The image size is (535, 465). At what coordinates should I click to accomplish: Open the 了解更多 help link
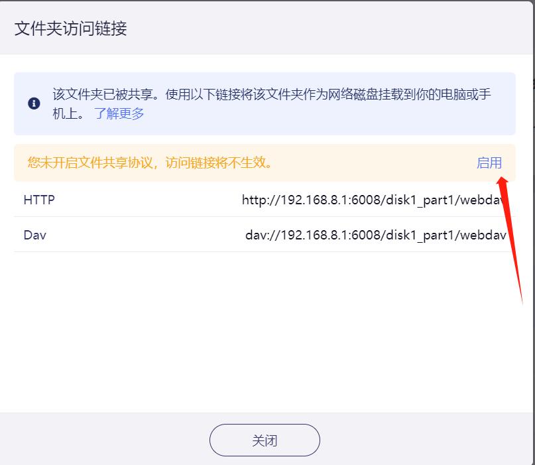(x=119, y=113)
